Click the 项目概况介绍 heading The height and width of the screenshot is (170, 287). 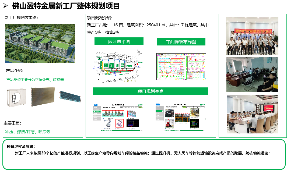click(100, 18)
